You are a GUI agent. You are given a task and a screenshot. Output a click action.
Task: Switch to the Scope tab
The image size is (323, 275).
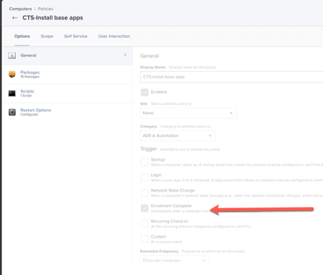point(47,37)
